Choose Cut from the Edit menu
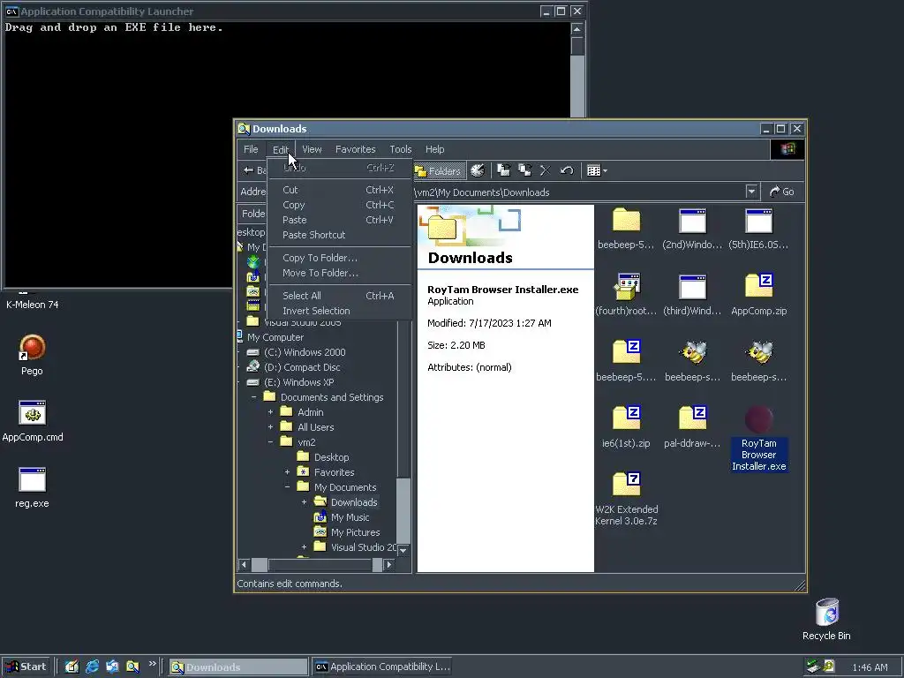The image size is (904, 678). (x=339, y=190)
